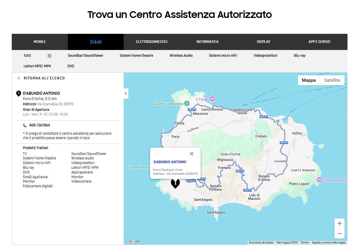
Task: Choose the Soundbar/SoundTower subcategory filter
Action: pos(85,56)
